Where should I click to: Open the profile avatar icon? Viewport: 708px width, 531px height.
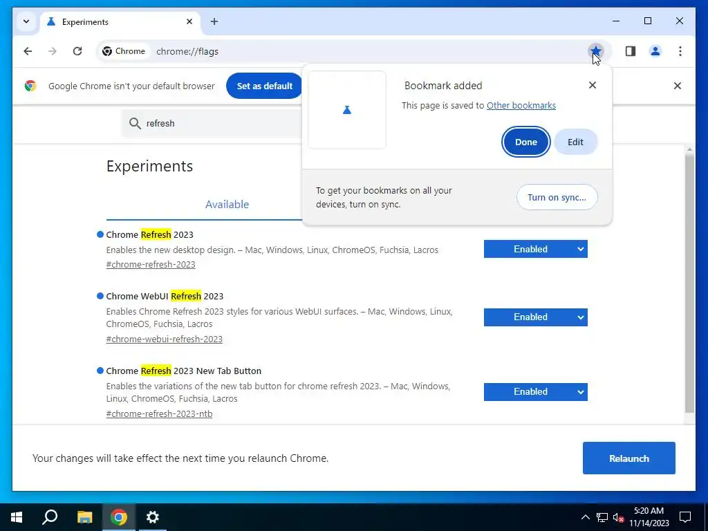(655, 51)
